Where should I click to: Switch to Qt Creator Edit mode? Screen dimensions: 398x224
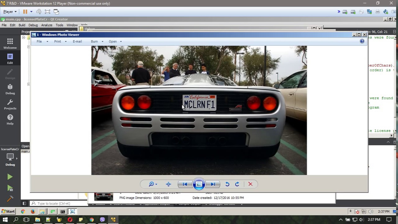(10, 59)
